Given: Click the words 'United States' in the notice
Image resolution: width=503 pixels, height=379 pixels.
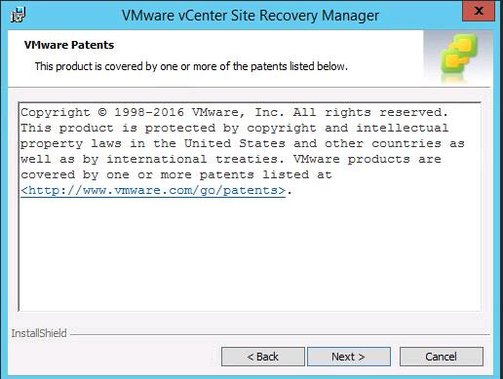Looking at the screenshot, I should pos(235,143).
